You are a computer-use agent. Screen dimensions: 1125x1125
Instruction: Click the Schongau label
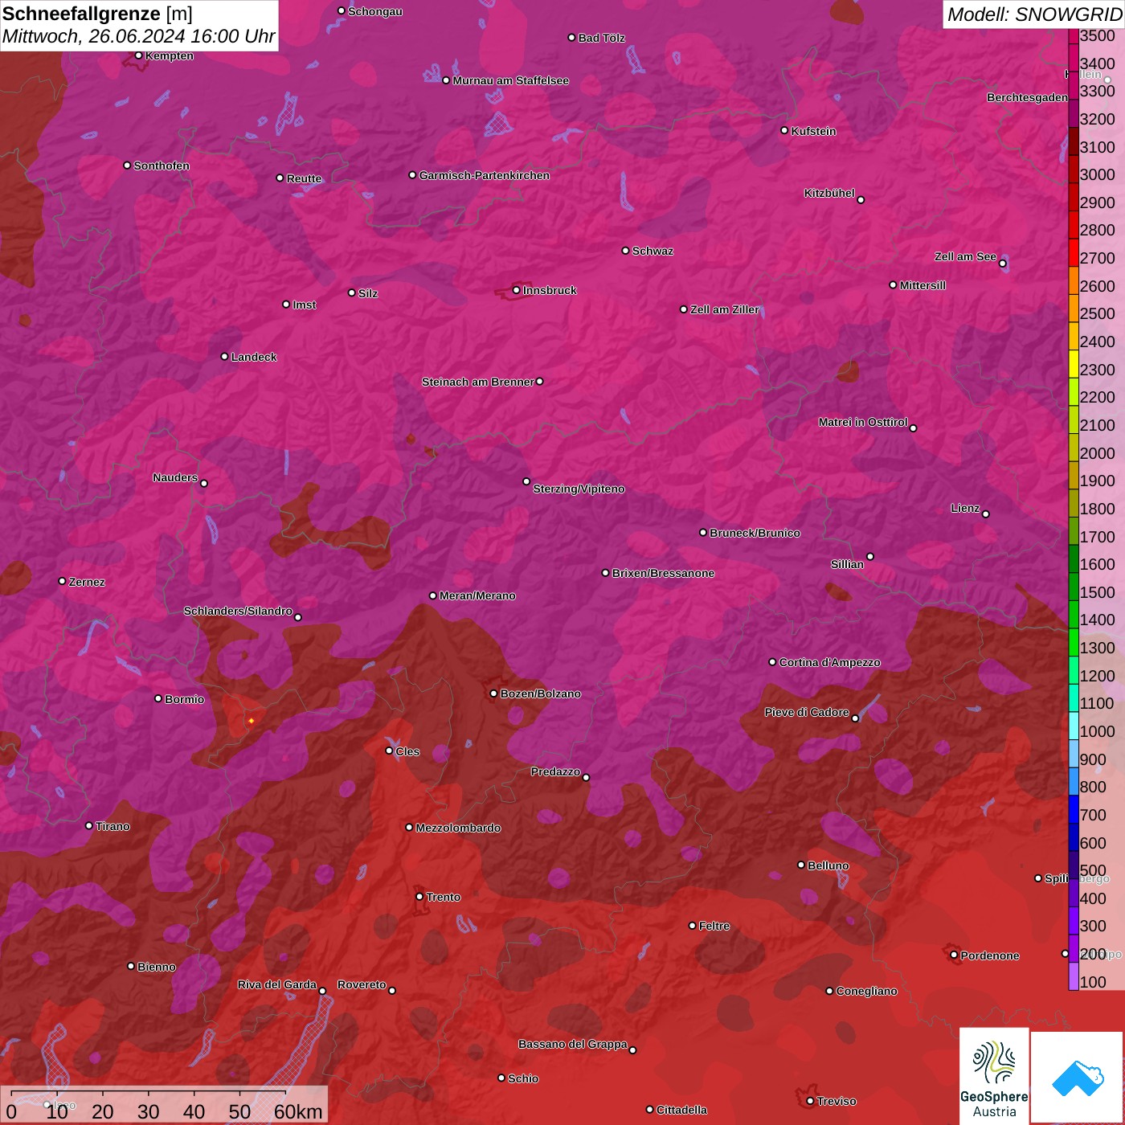375,11
